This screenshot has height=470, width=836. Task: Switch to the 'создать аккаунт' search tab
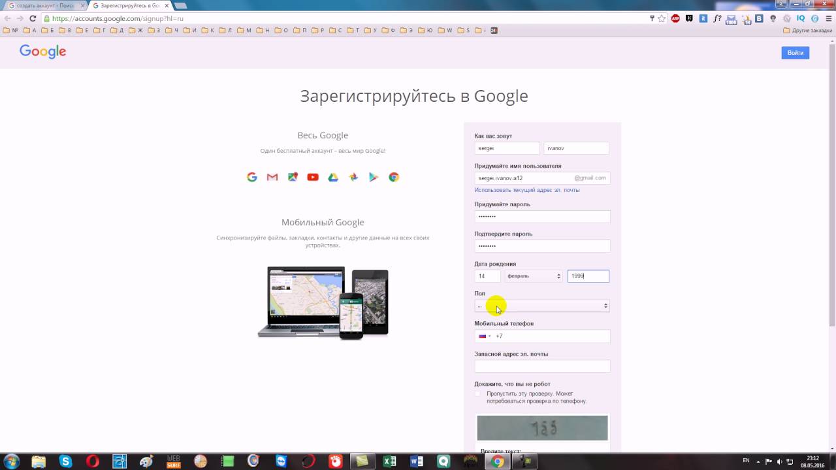(x=44, y=5)
